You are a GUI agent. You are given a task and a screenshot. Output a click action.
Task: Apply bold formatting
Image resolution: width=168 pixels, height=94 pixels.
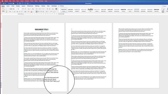[10, 11]
